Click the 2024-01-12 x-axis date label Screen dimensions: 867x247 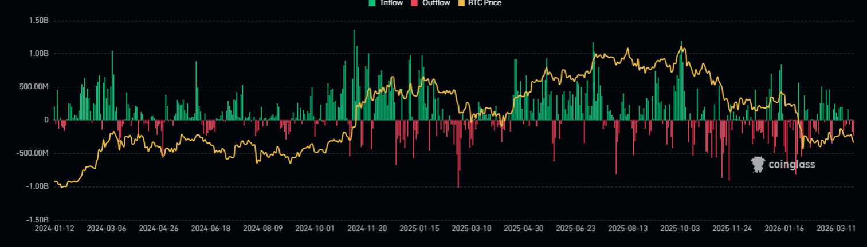pyautogui.click(x=53, y=228)
